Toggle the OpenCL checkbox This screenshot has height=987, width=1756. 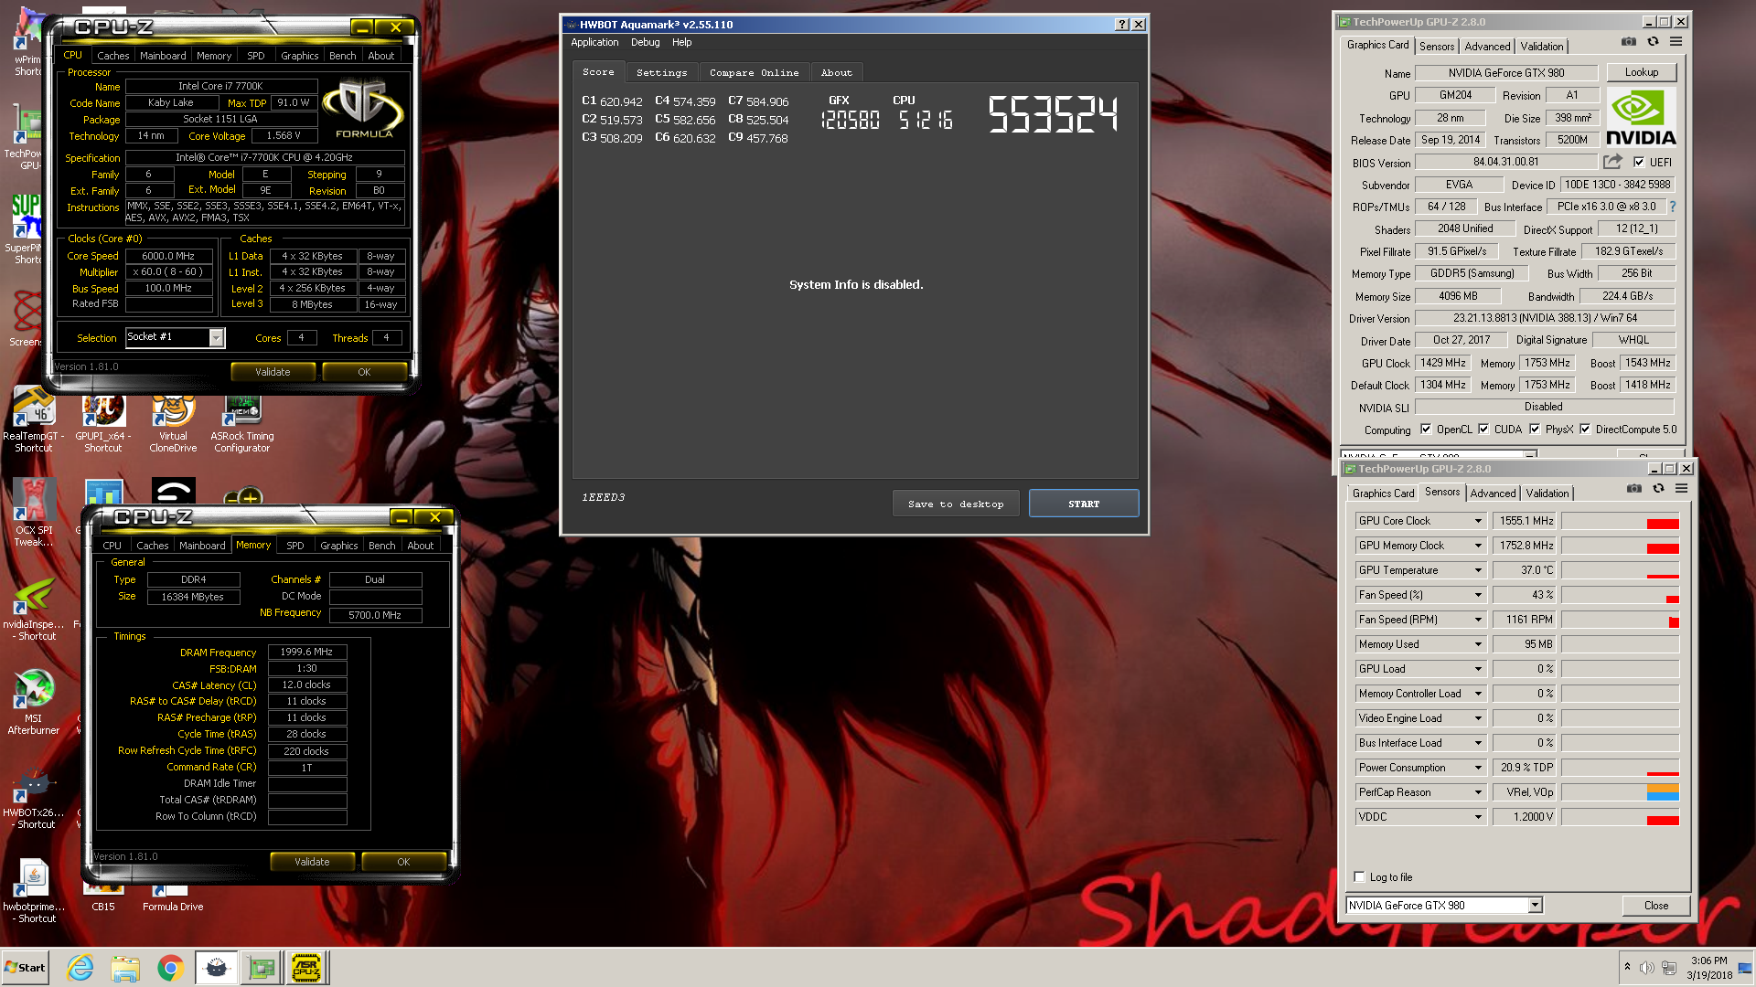point(1425,429)
